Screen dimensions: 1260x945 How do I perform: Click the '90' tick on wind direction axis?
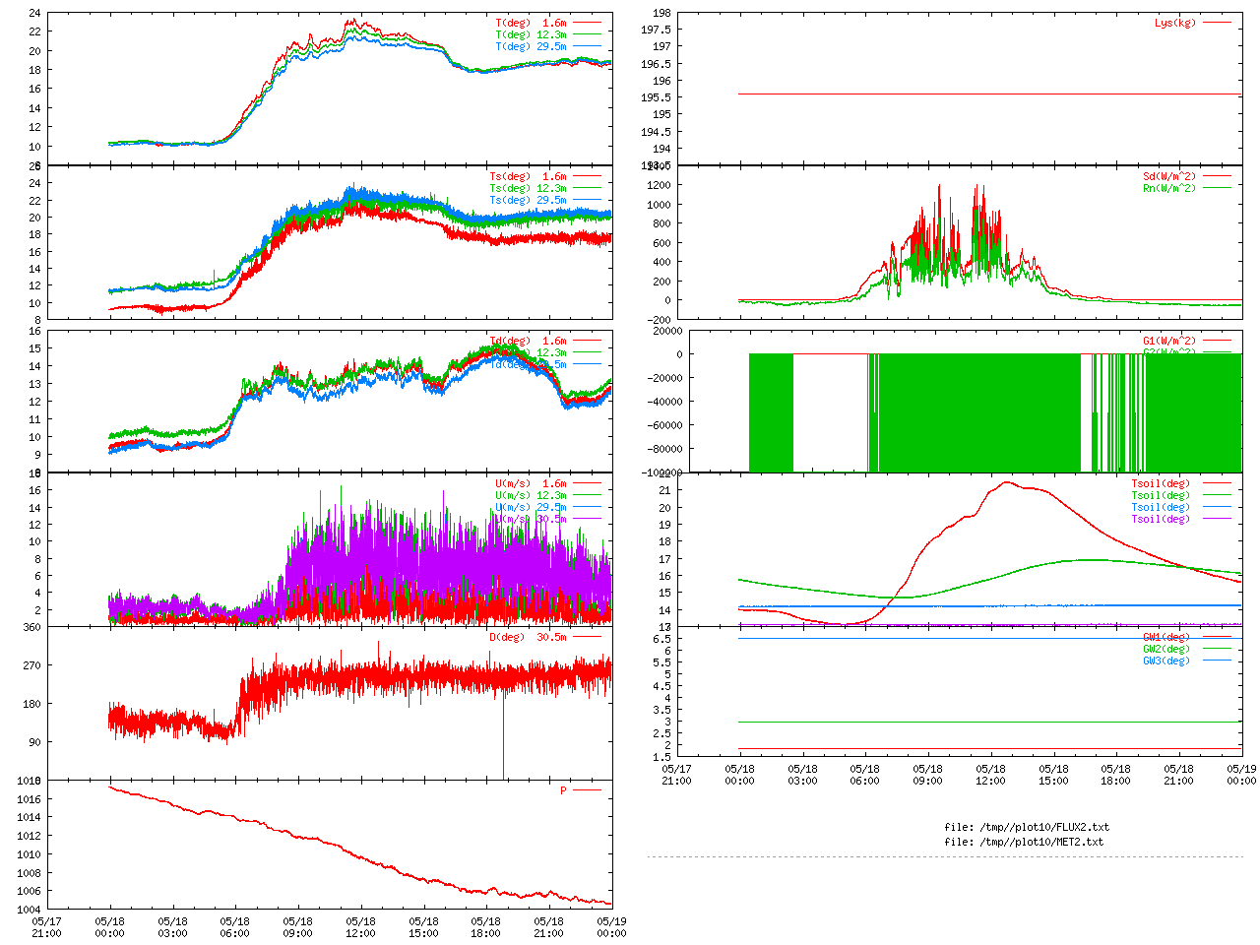pos(35,742)
